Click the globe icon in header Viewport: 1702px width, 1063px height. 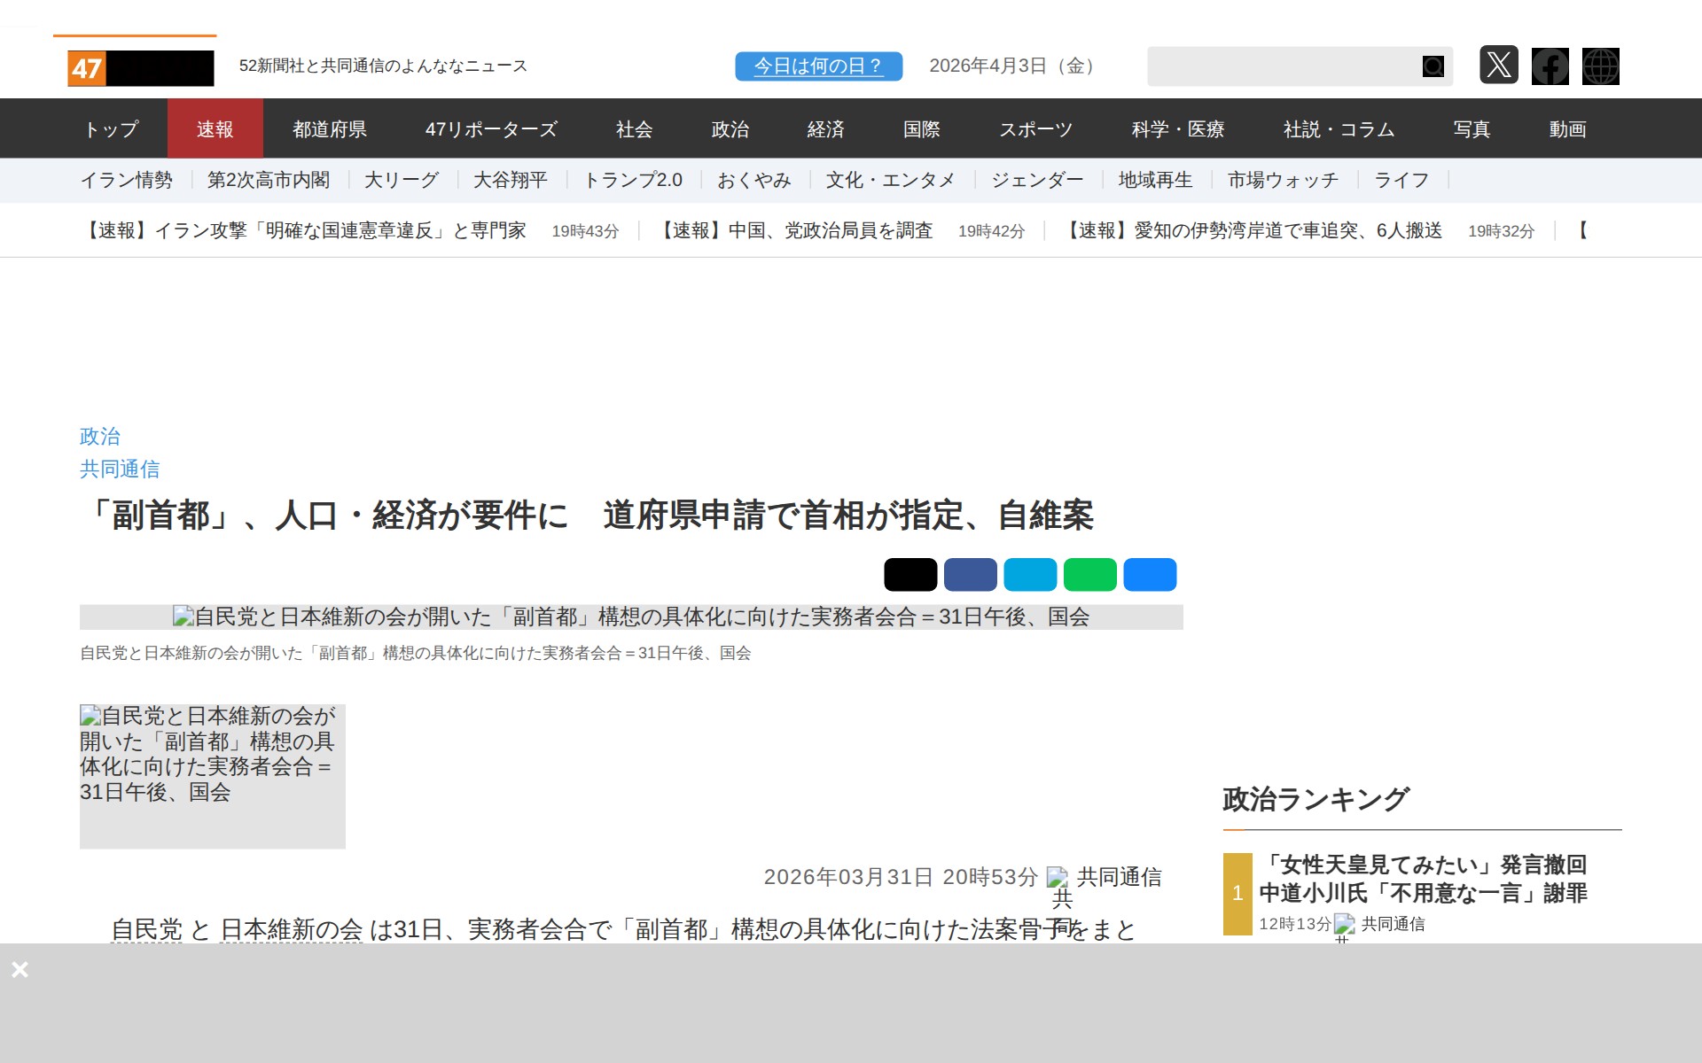coord(1600,66)
